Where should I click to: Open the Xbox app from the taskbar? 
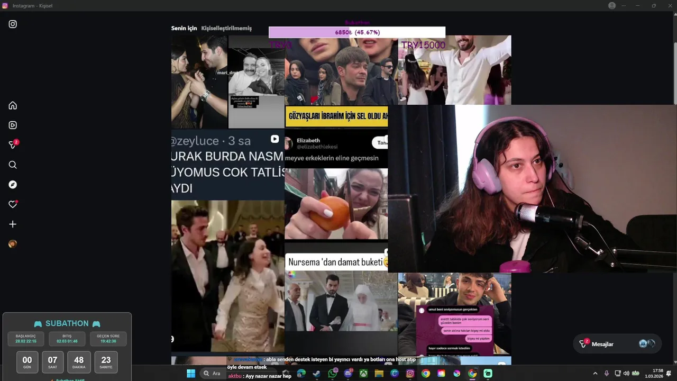point(363,374)
